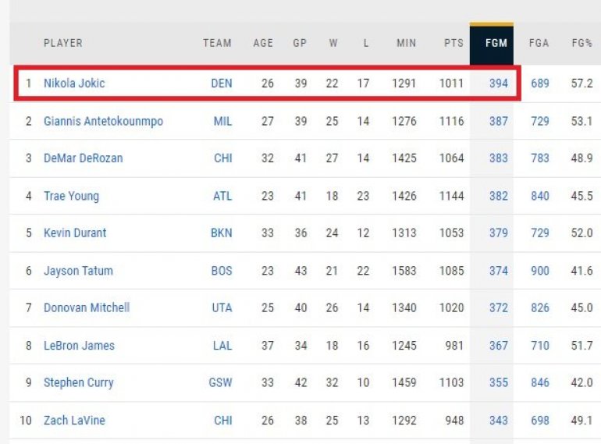The image size is (601, 444).
Task: Open Nikola Jokic's player page
Action: pos(74,83)
